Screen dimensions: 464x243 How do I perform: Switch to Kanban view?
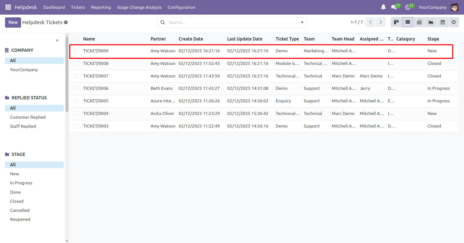click(x=396, y=22)
